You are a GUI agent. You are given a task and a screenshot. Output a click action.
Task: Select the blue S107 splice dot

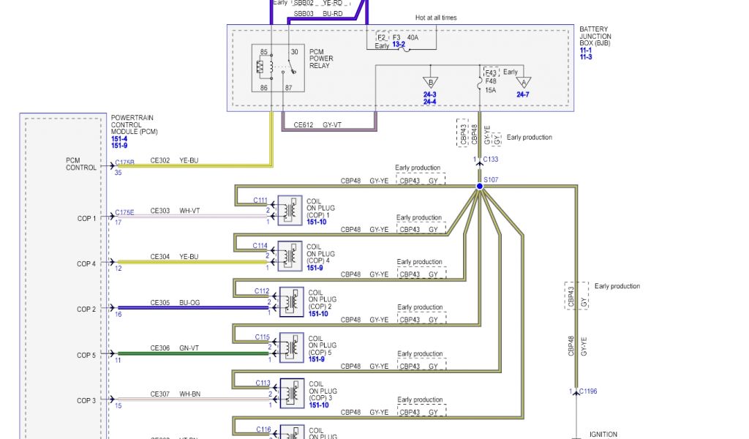click(x=480, y=187)
